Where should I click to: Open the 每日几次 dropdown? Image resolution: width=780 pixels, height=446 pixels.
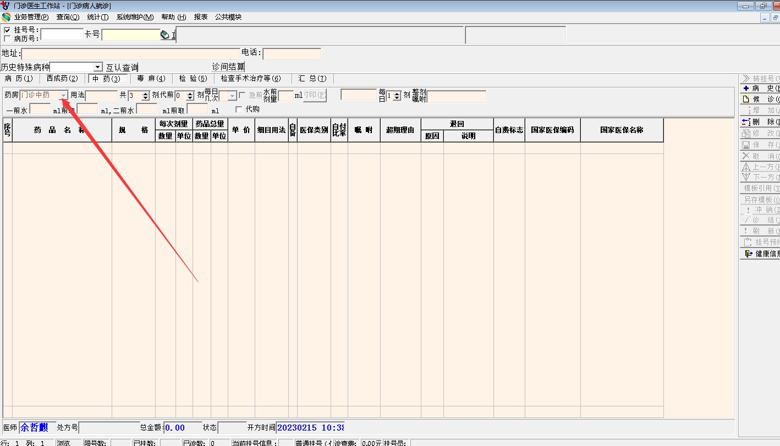tap(233, 96)
